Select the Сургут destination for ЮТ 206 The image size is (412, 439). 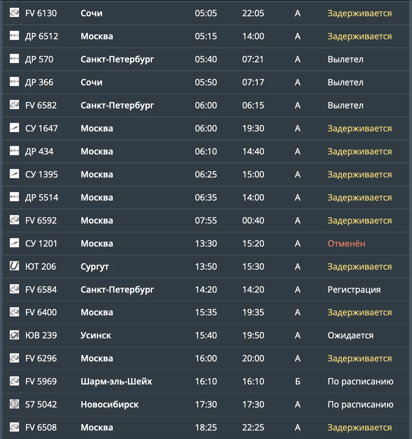95,267
